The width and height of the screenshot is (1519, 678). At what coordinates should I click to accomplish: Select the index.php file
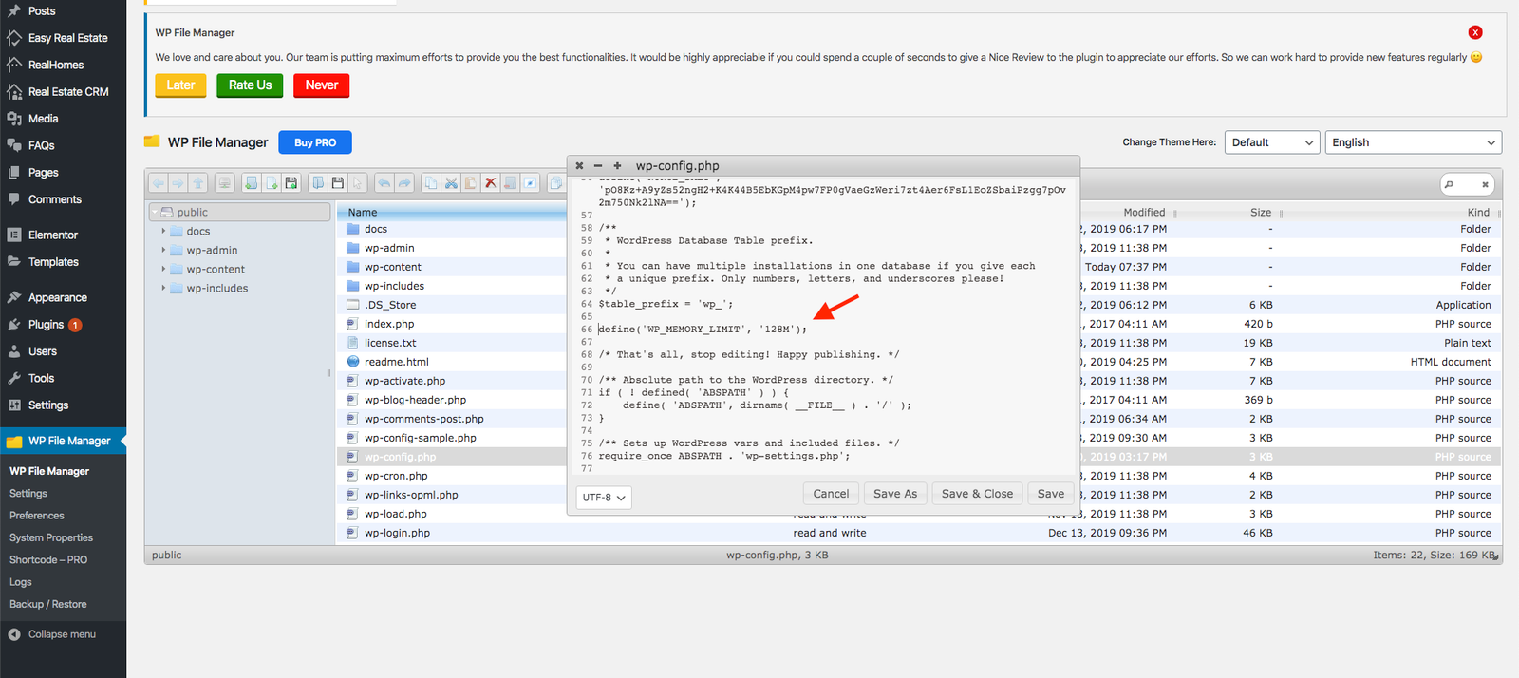(389, 324)
